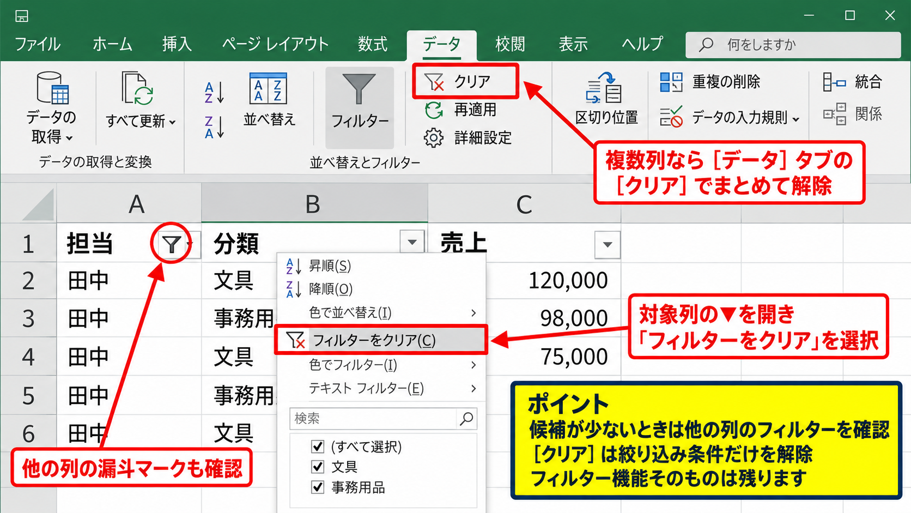Click 重複の削除 remove duplicates

coord(710,82)
